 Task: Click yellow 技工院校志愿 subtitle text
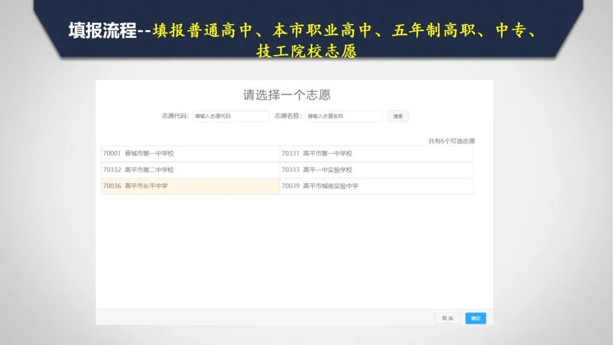(306, 52)
